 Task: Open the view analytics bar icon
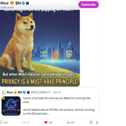(69, 122)
